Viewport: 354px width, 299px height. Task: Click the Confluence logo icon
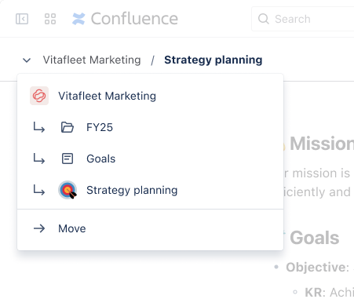[78, 19]
